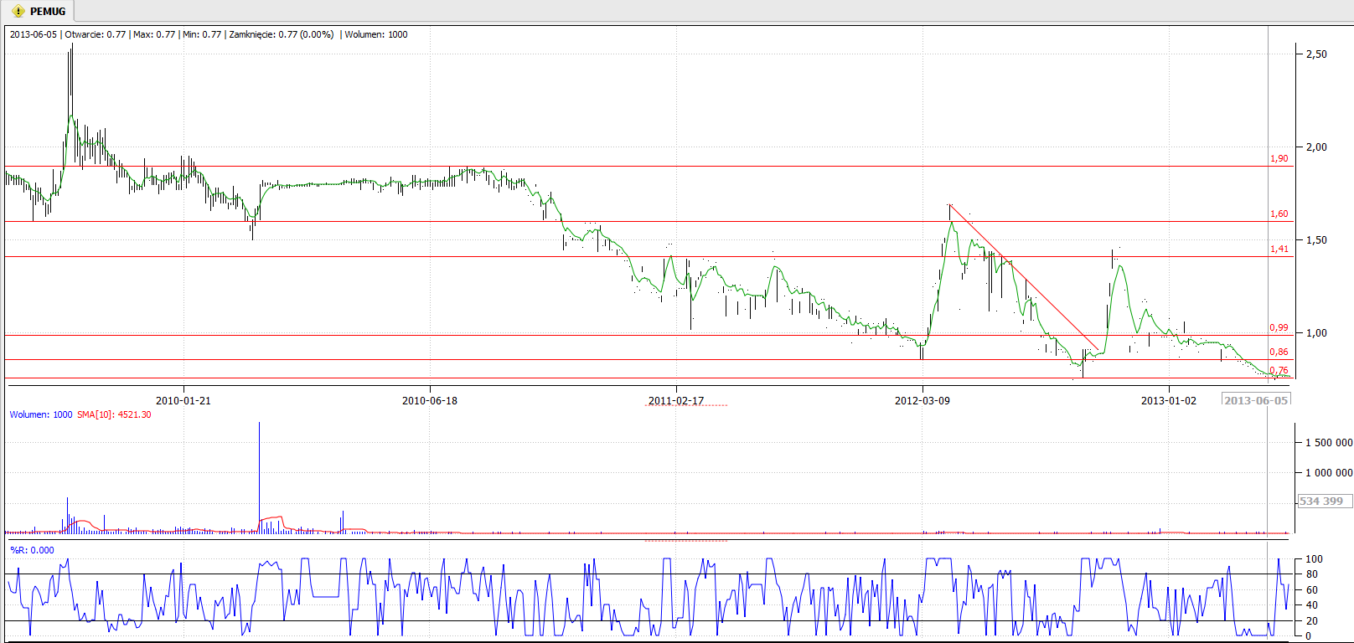Click the tallest volume spike bar

[259, 476]
